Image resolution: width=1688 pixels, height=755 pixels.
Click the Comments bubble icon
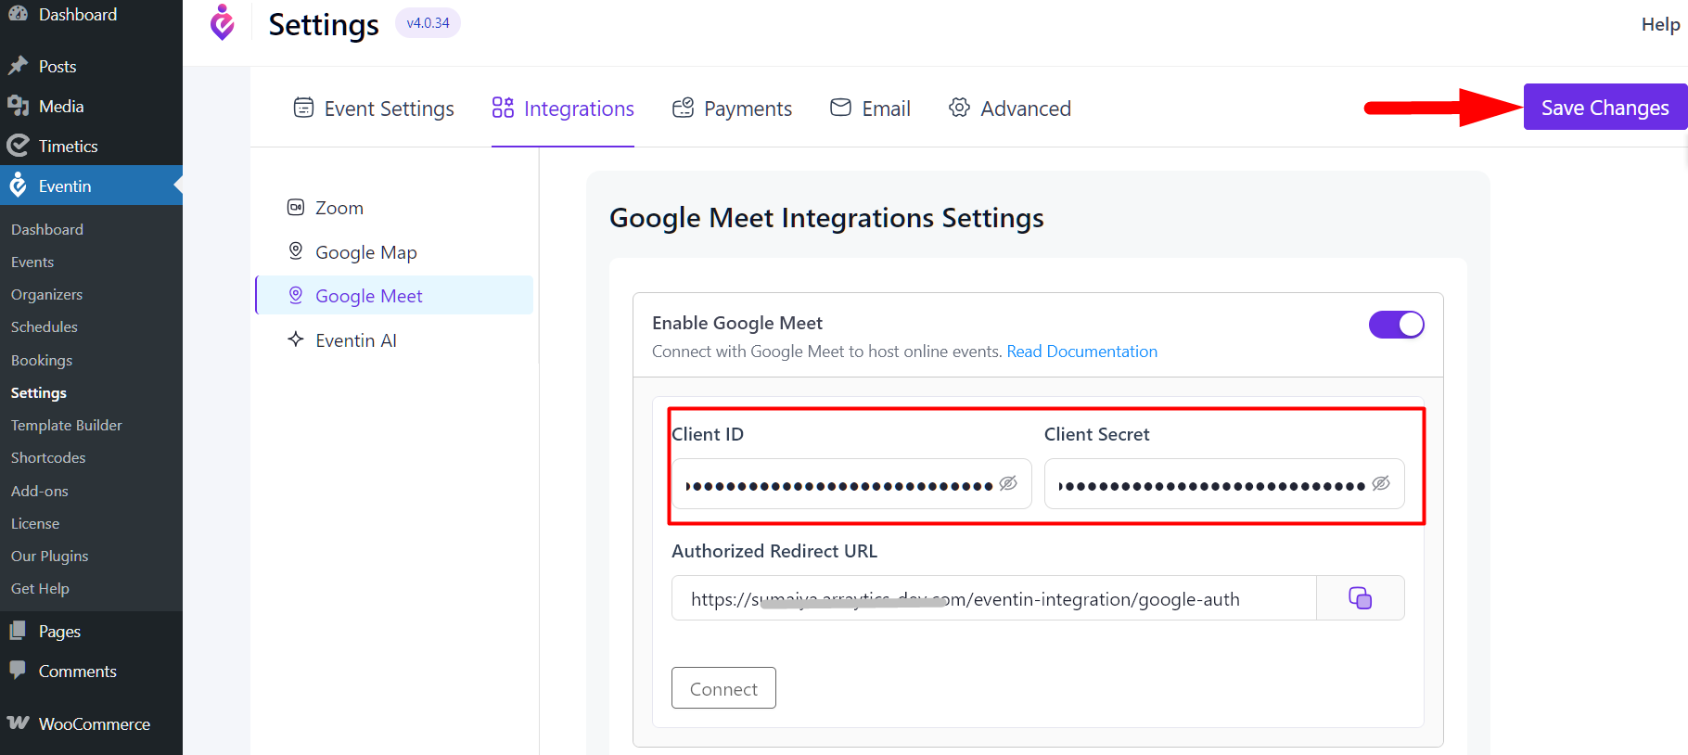pyautogui.click(x=18, y=670)
